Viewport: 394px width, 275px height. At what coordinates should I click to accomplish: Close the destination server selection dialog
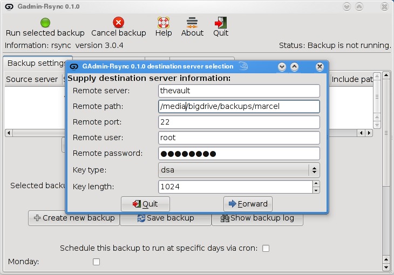[320, 67]
